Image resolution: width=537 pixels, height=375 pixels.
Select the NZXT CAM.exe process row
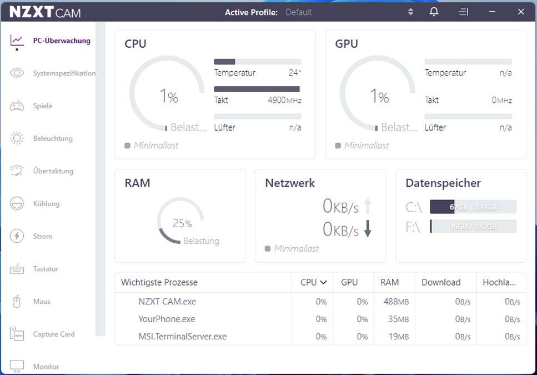click(x=320, y=301)
